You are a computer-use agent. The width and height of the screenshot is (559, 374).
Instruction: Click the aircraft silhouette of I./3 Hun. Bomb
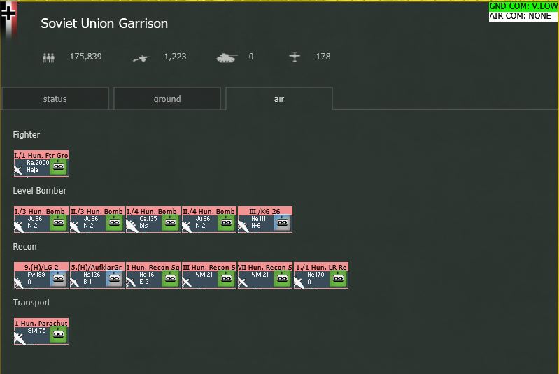[x=19, y=226]
